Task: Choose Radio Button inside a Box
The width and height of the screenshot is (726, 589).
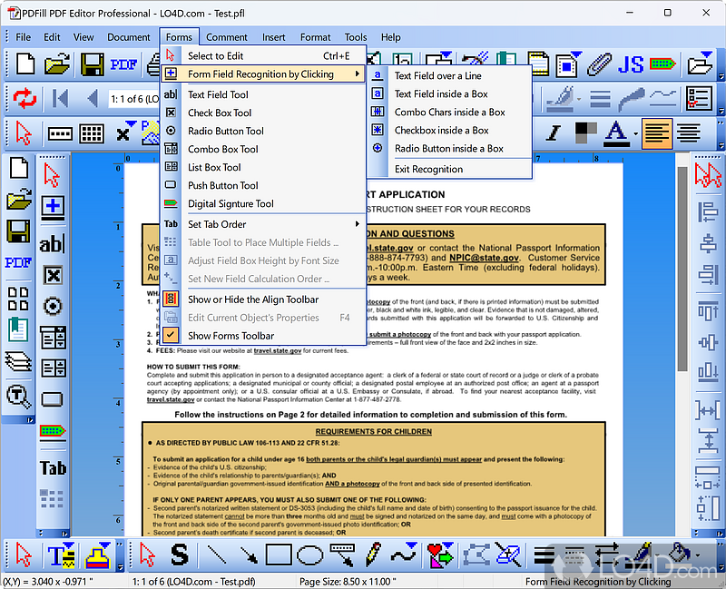Action: click(448, 149)
